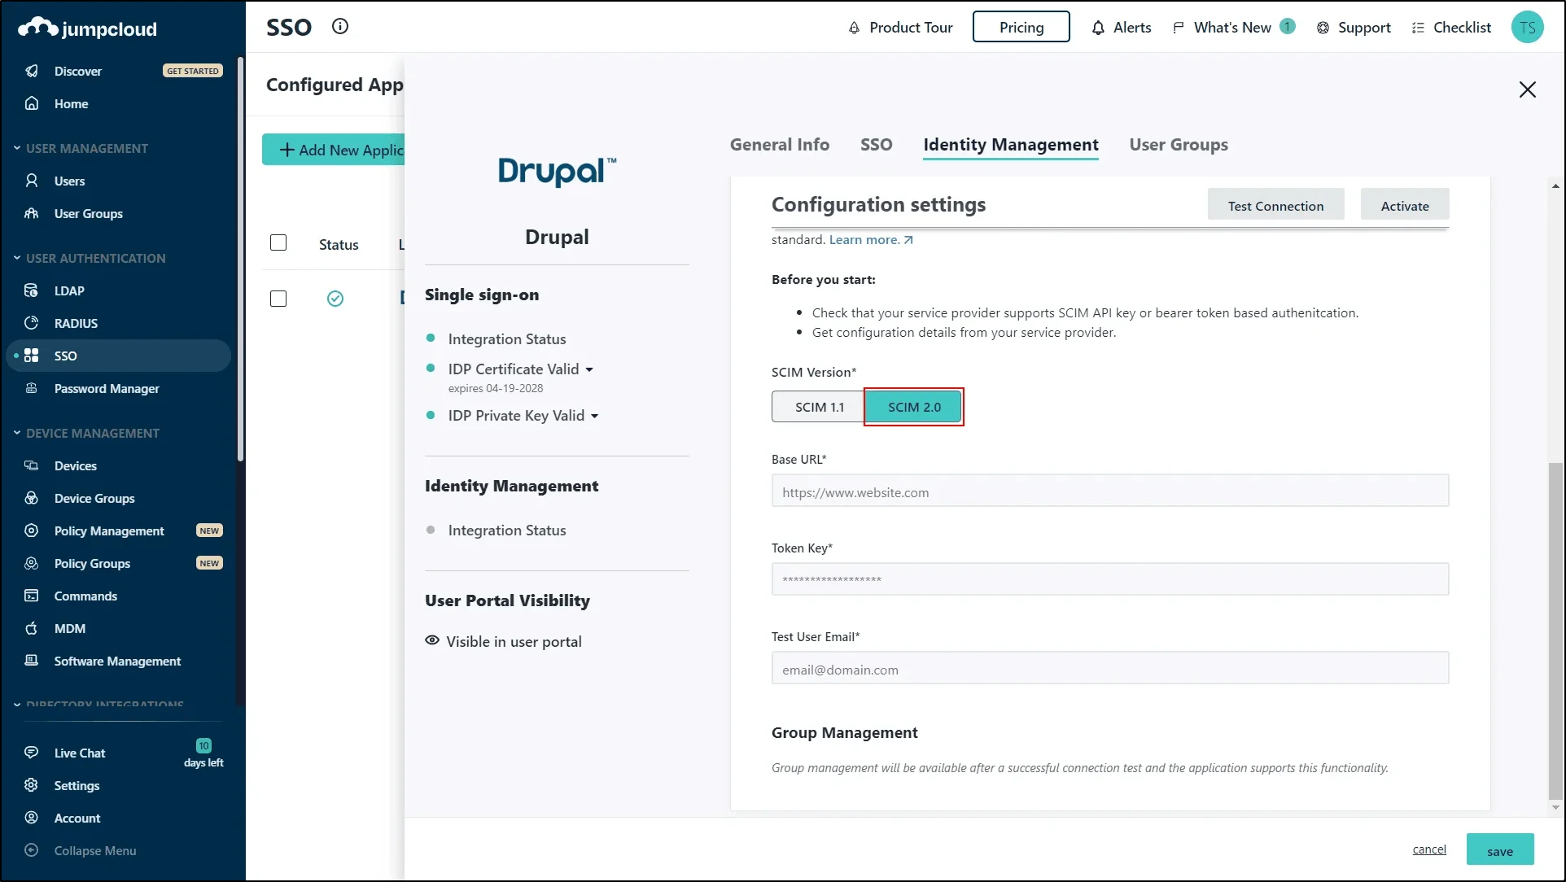The image size is (1566, 882).
Task: Open Policy Management via its icon
Action: click(32, 531)
